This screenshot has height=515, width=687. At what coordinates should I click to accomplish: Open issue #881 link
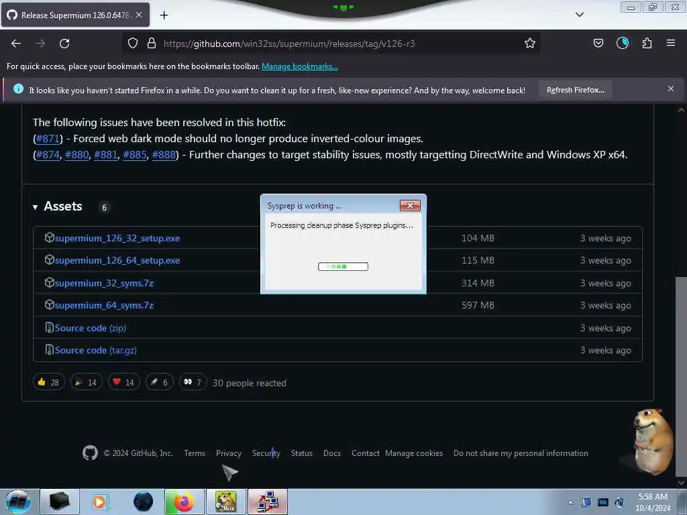[105, 155]
